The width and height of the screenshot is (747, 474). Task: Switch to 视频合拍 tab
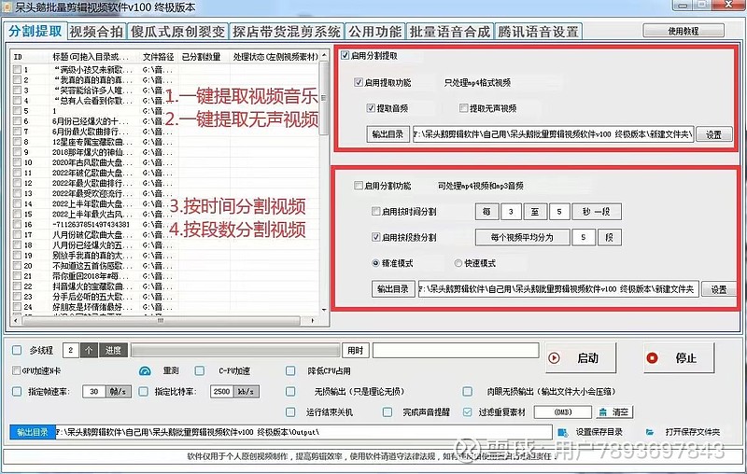click(97, 32)
